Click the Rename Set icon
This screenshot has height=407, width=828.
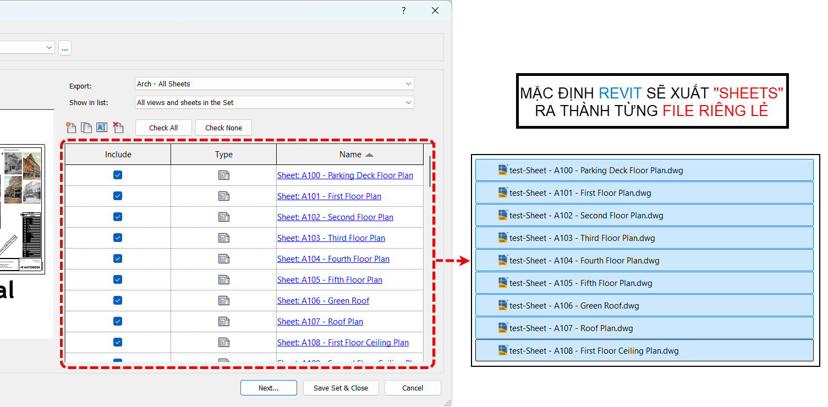[102, 128]
